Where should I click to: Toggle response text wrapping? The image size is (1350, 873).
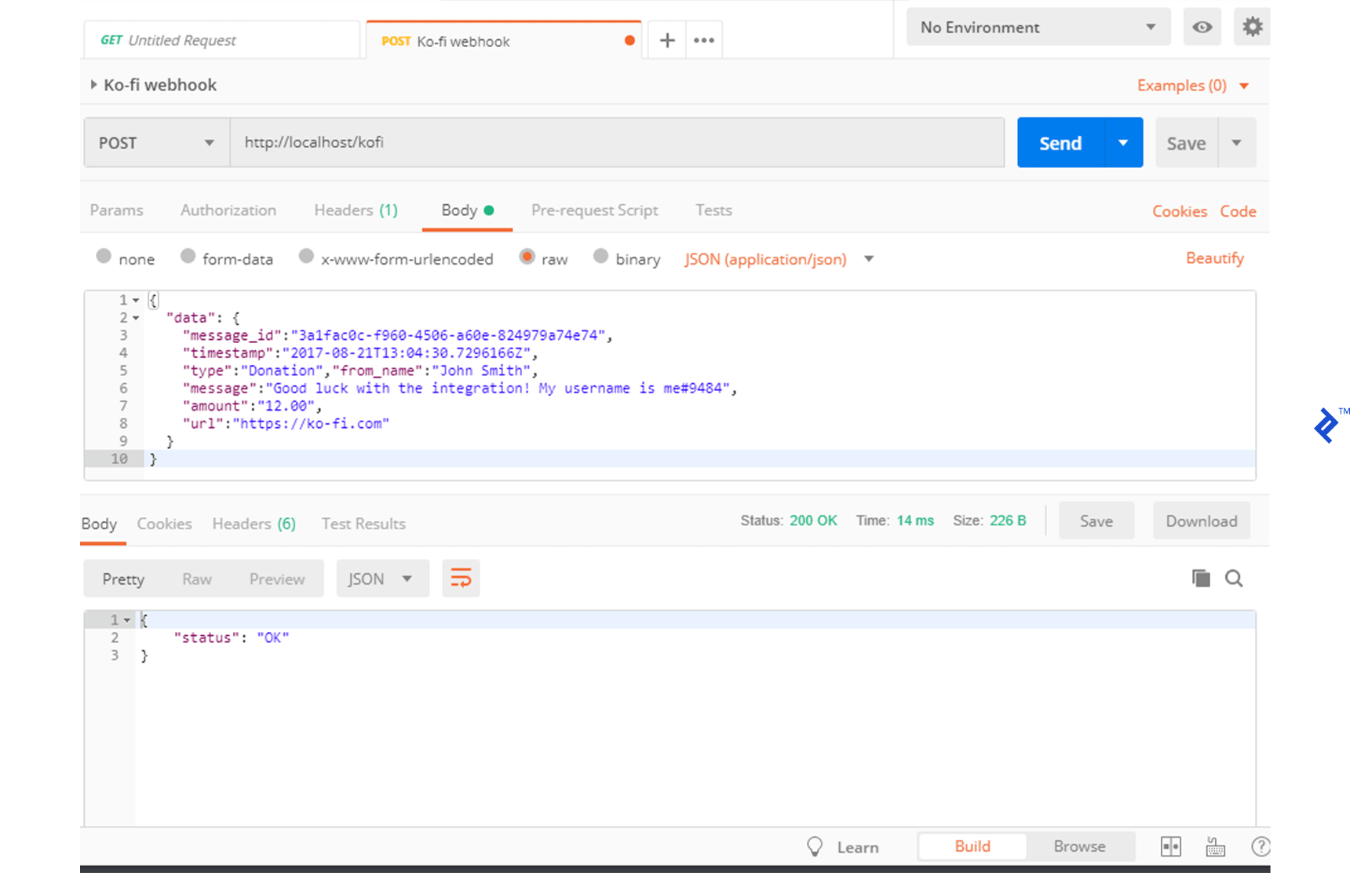click(460, 578)
